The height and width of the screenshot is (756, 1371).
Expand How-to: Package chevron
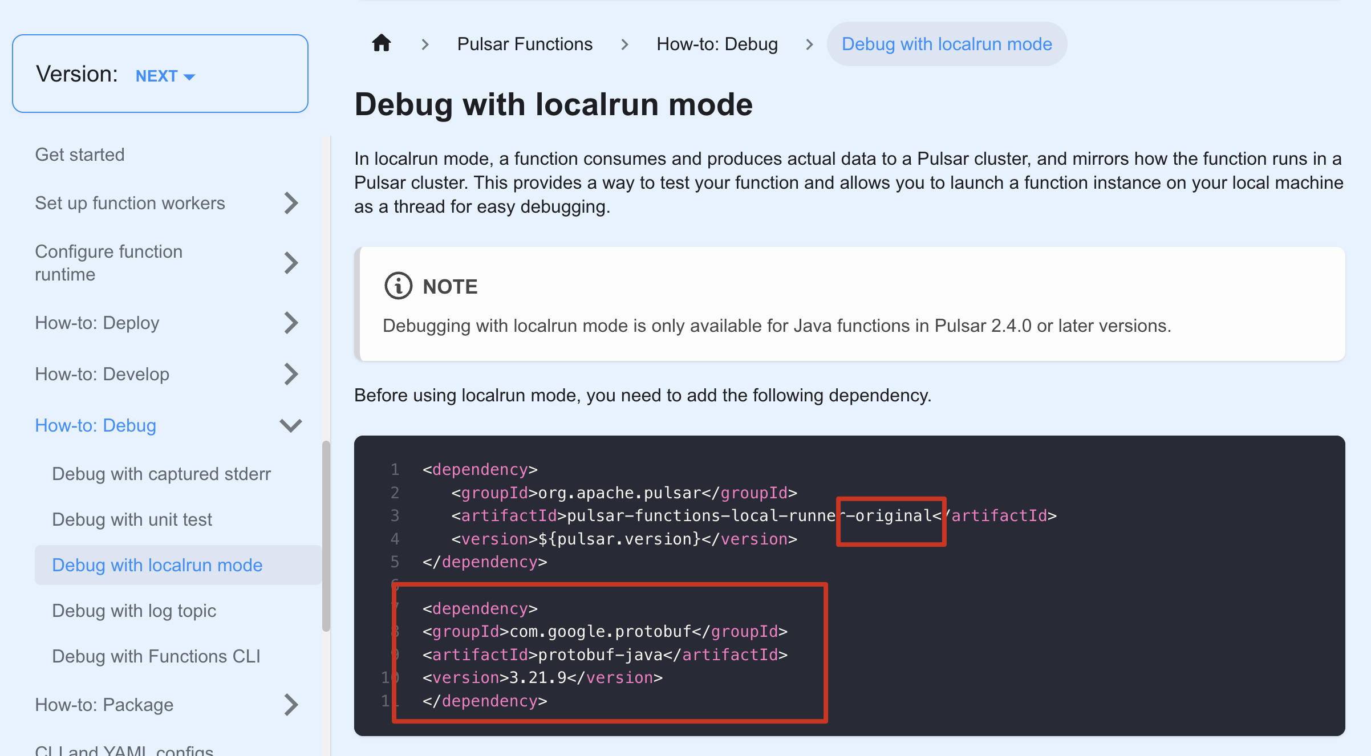tap(291, 705)
